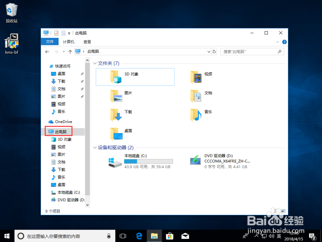This screenshot has height=242, width=322.
Task: Click the Properties quick access toolbar icon
Action: [56, 33]
